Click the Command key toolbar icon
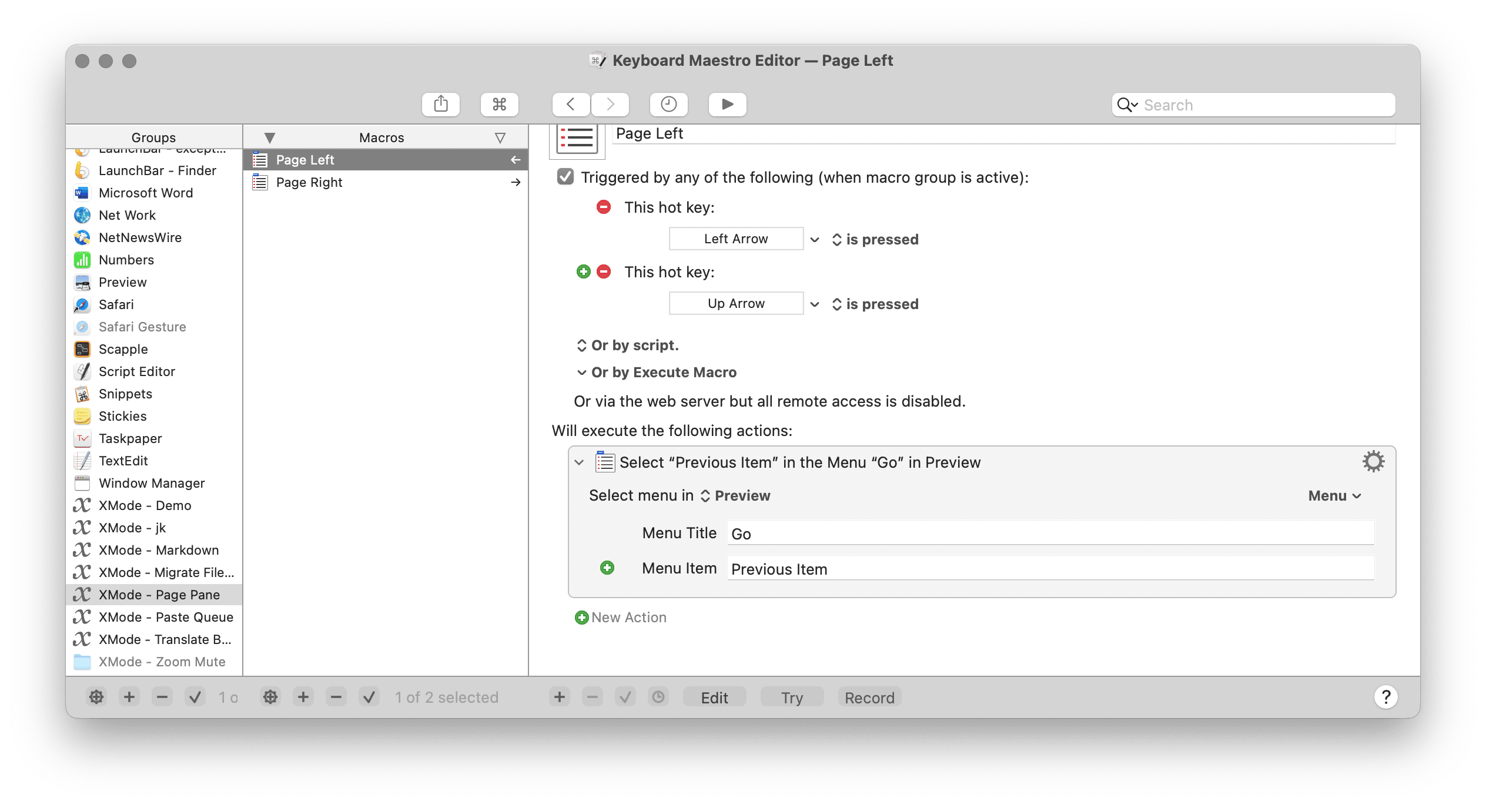This screenshot has width=1486, height=805. point(499,105)
